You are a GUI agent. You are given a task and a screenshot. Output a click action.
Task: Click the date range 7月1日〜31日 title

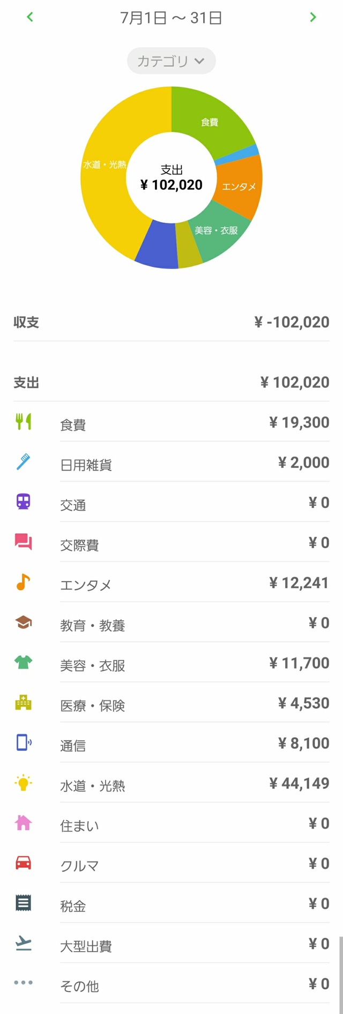pos(171,18)
